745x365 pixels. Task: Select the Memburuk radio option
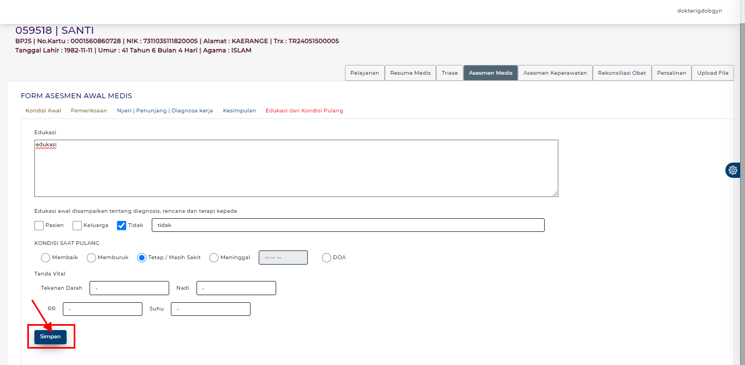[x=92, y=258]
